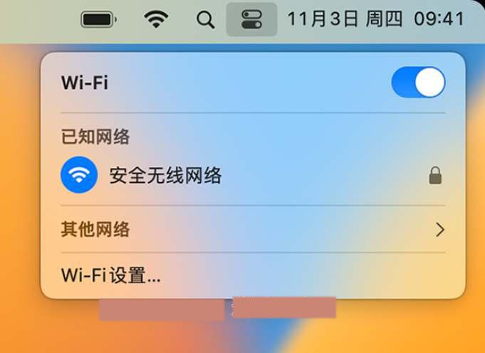
Task: Open Wi-Fi 设置… menu entry
Action: (110, 275)
